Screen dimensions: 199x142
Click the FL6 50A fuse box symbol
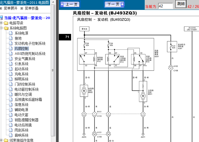pos(172,46)
